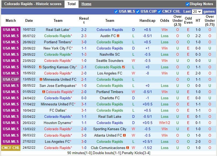Viewport: 217px width, 156px height.
Task: Click the 2-2 half-time score on 05/07/22
Action: (198, 36)
